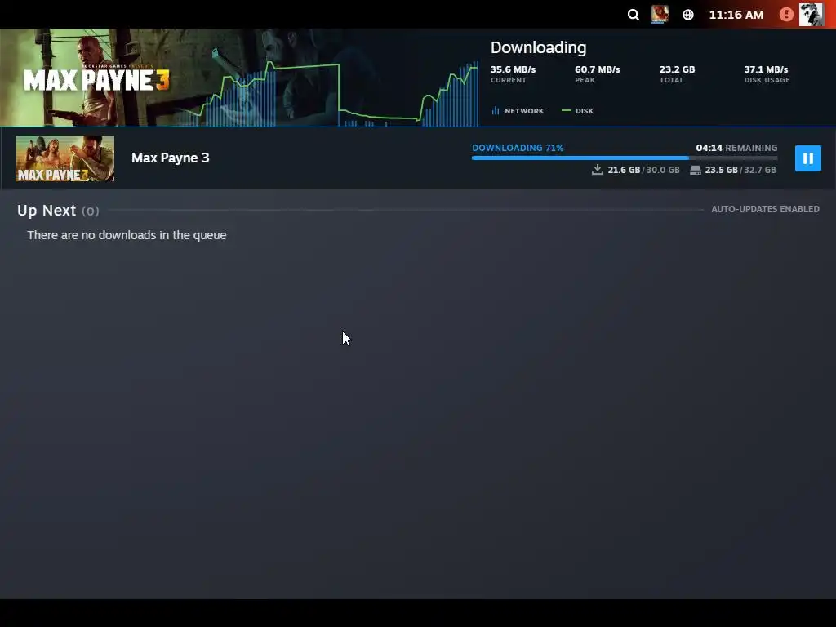Click the 11:16 AM clock
The height and width of the screenshot is (627, 836).
(x=736, y=15)
